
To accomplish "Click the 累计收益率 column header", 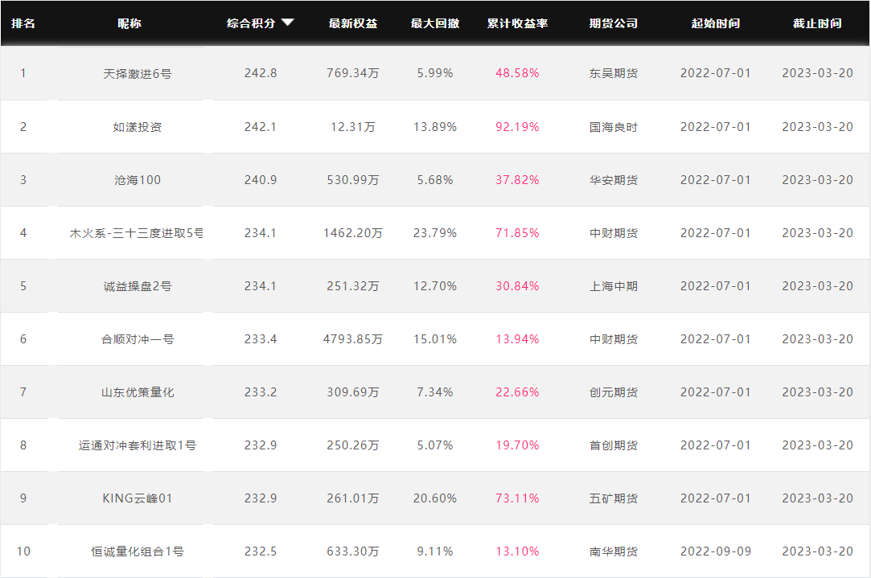I will [x=517, y=23].
